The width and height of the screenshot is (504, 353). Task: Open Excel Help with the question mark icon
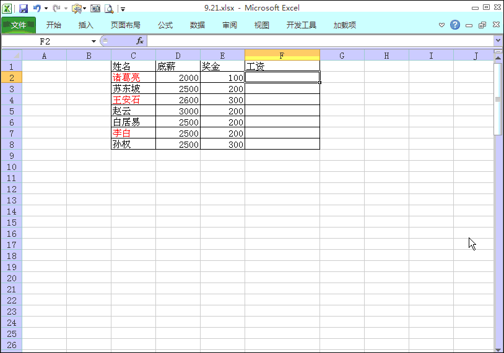pos(455,25)
